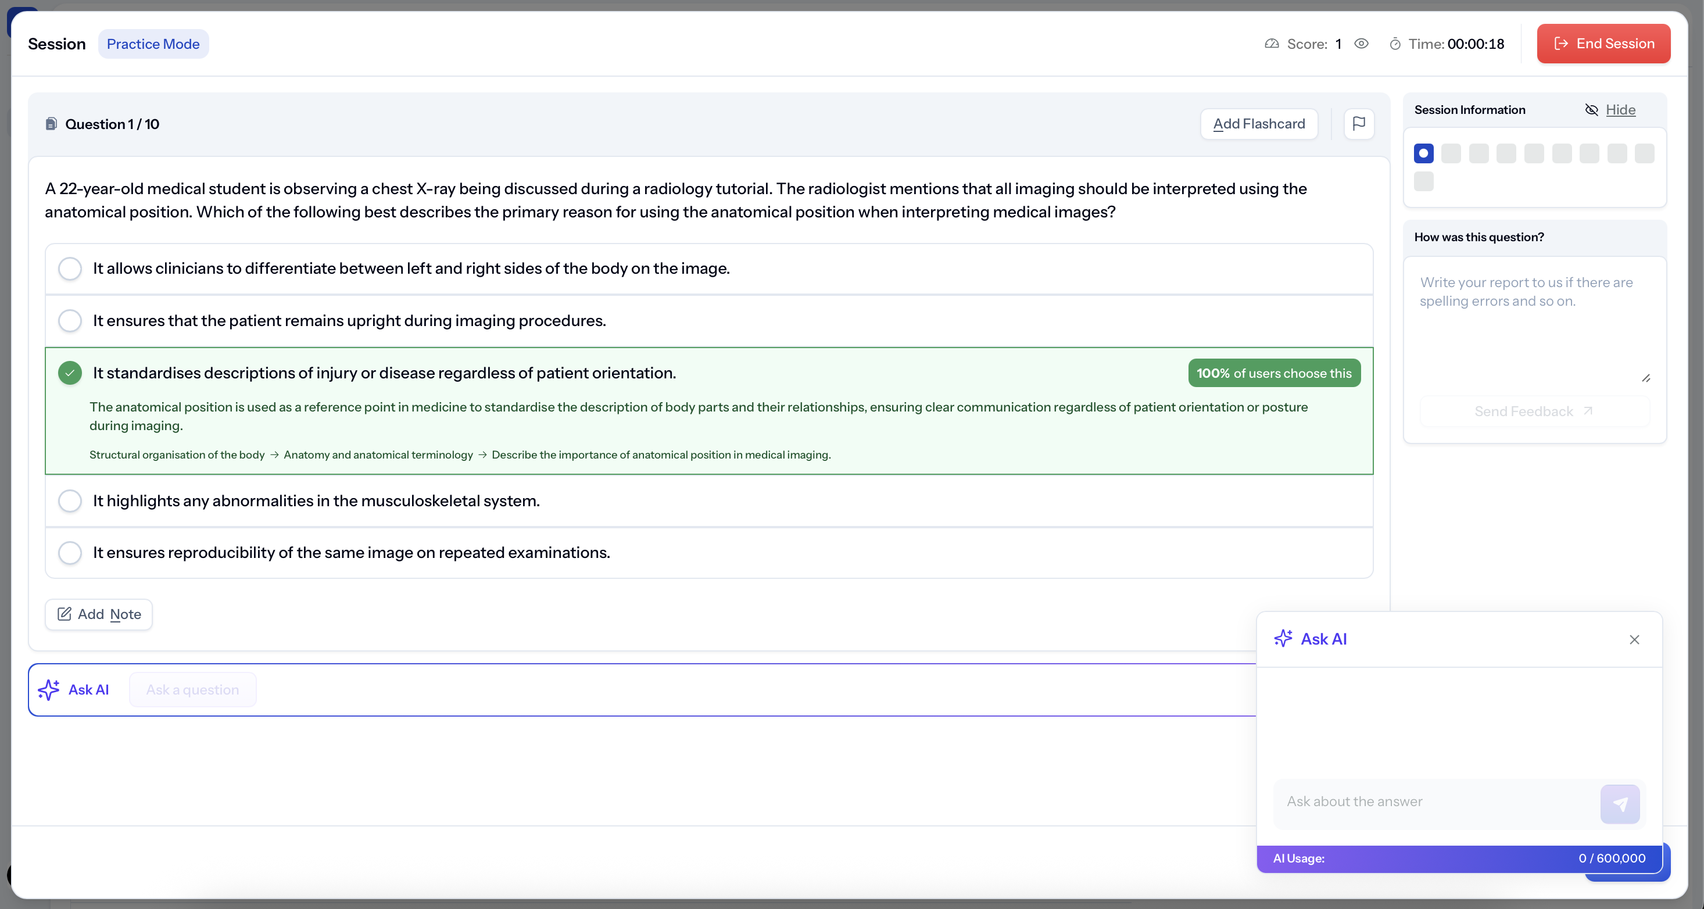This screenshot has width=1704, height=909.
Task: Select option about left and right sides
Action: [70, 269]
